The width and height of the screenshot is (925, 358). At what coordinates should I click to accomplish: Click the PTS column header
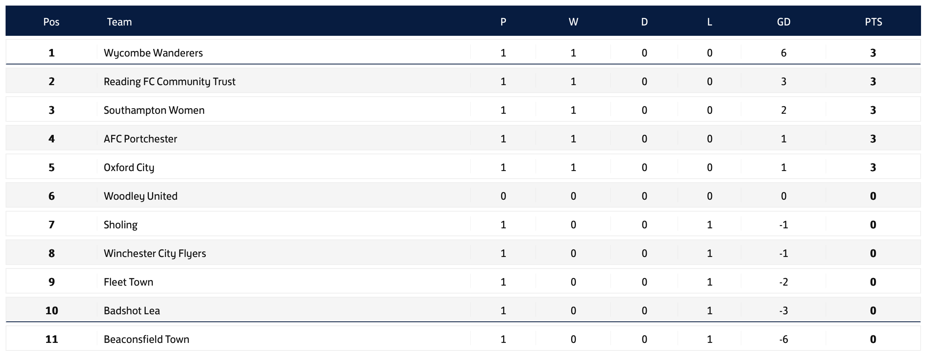pos(873,22)
